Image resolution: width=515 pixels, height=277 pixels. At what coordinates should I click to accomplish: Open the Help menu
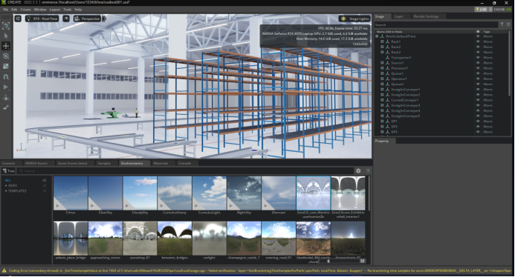tap(78, 10)
